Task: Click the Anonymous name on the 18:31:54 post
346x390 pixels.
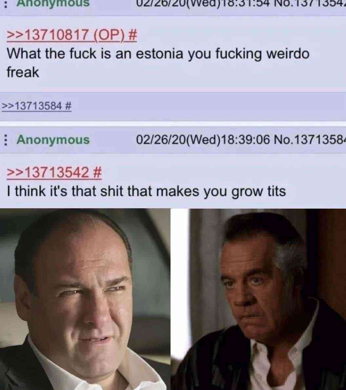Action: (x=53, y=4)
